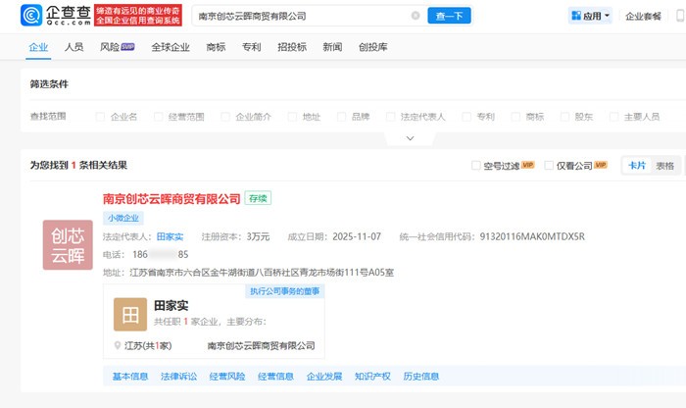Open the 企业发展 section link
Viewport: 686px width, 408px height.
(x=324, y=377)
